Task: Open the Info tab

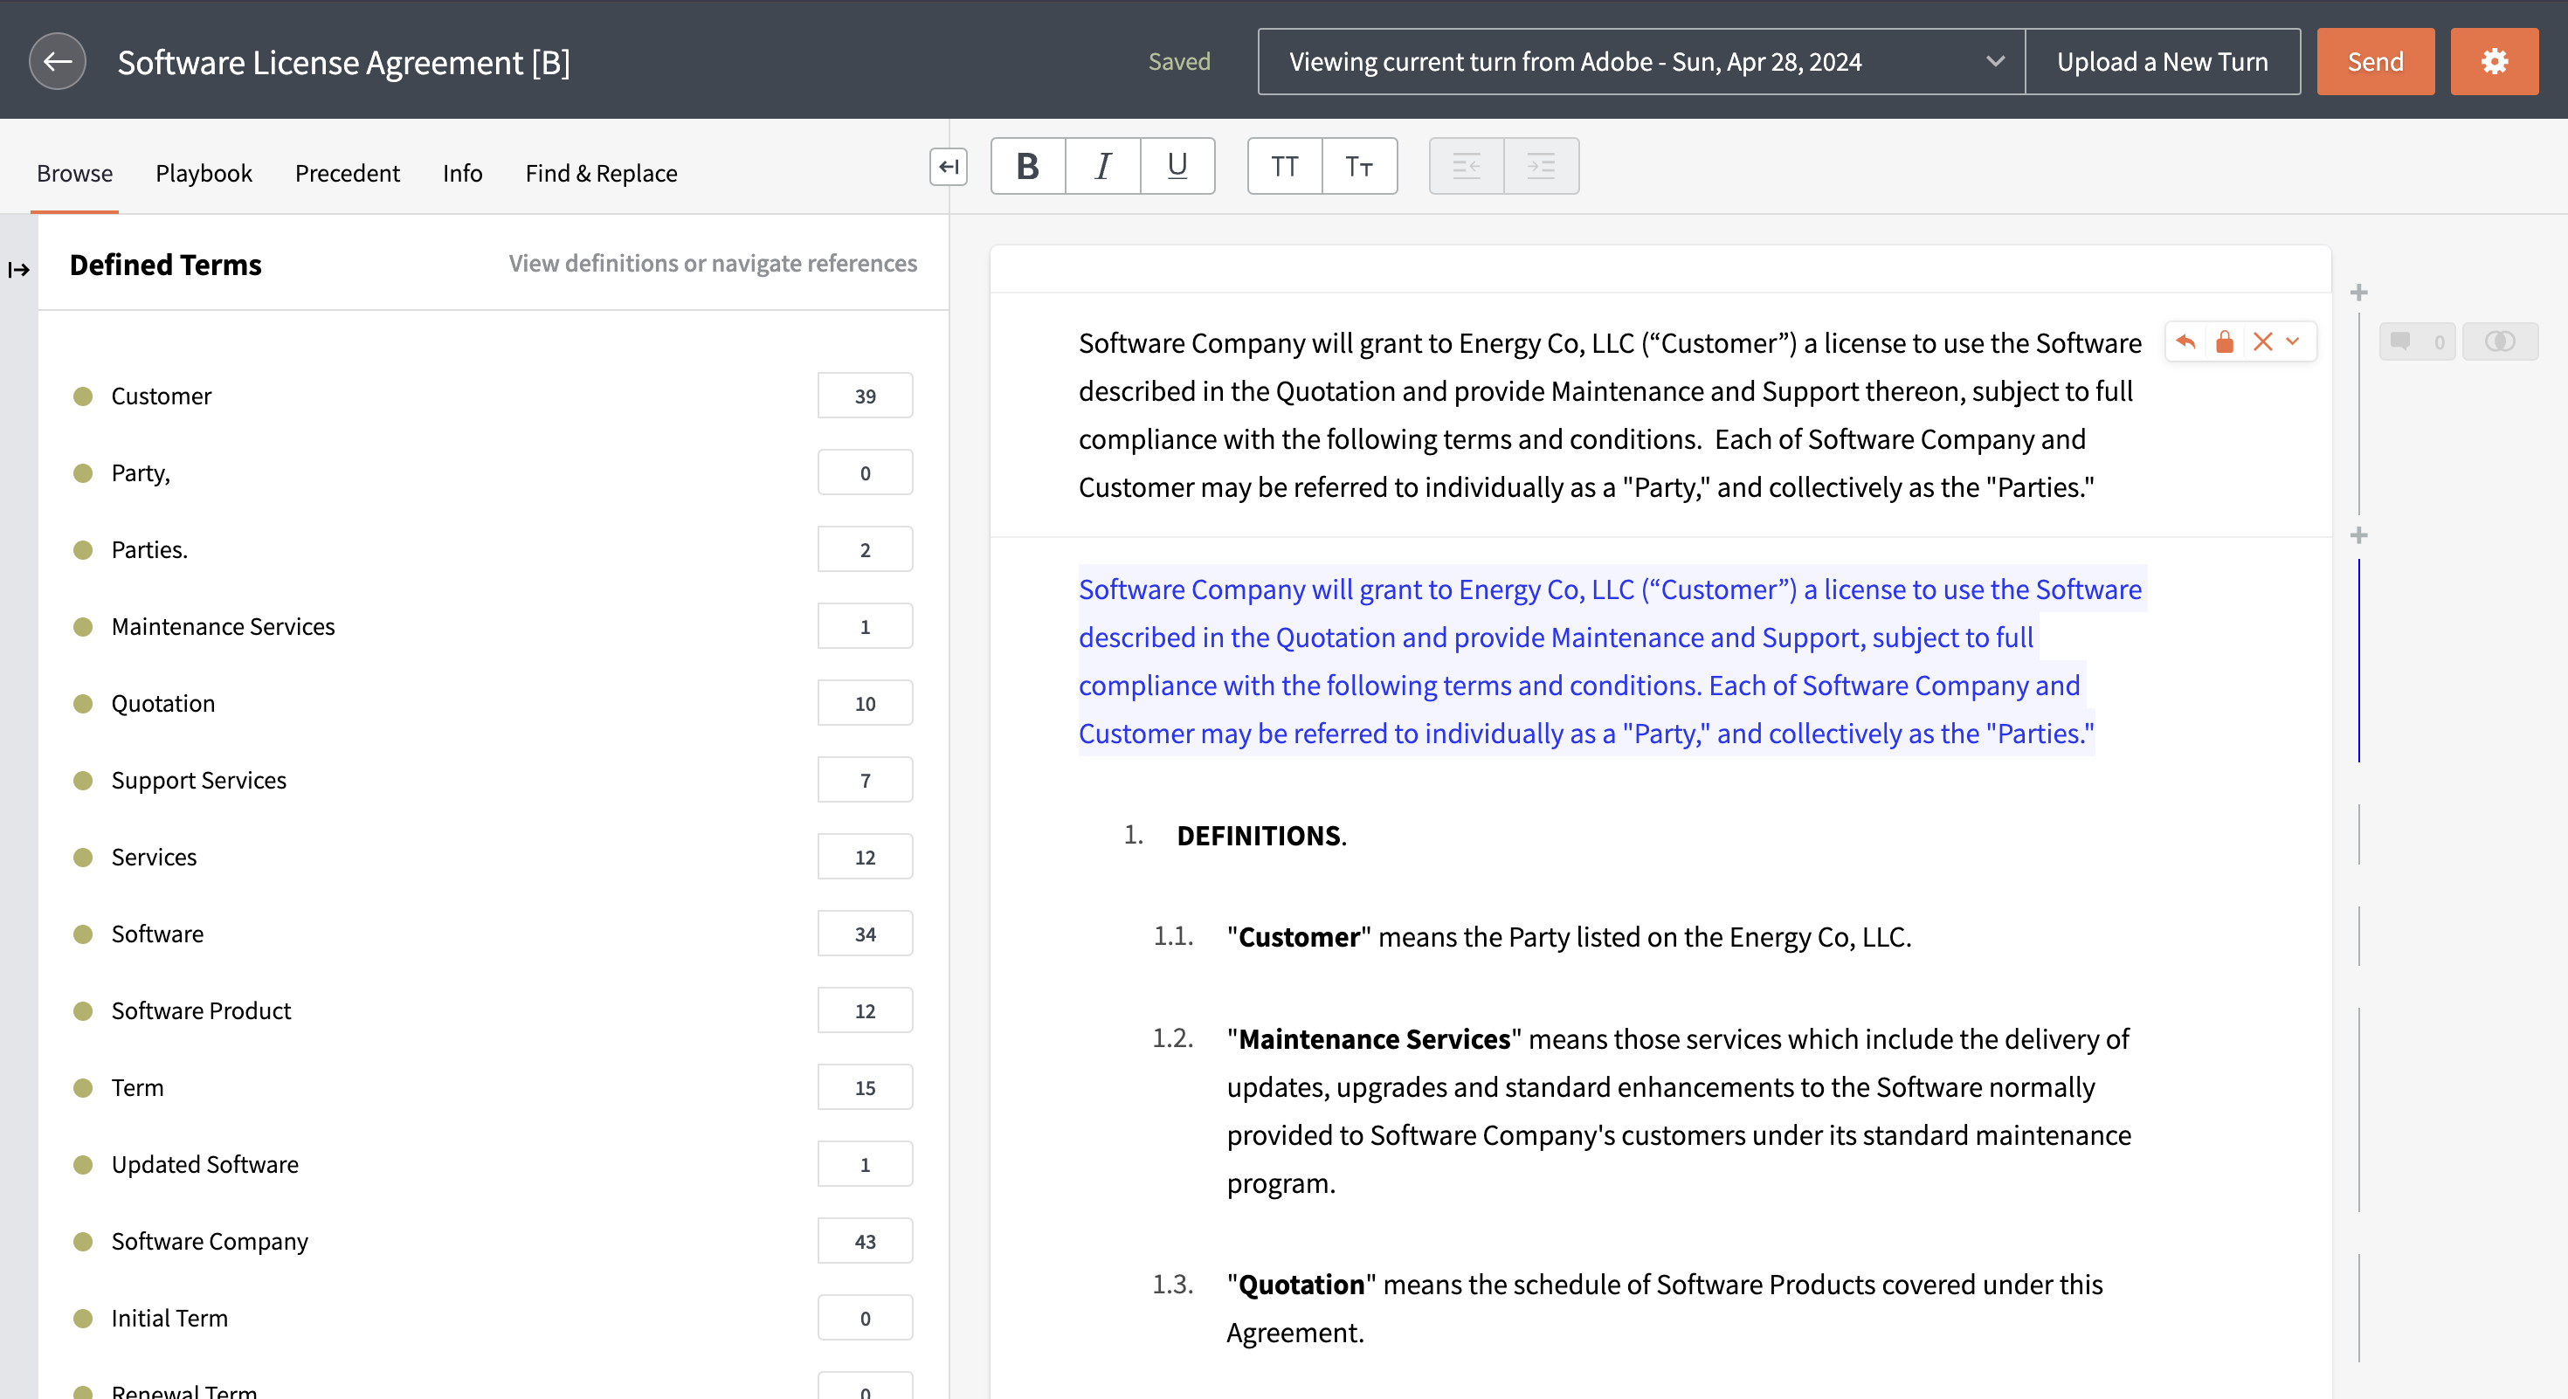Action: (463, 174)
